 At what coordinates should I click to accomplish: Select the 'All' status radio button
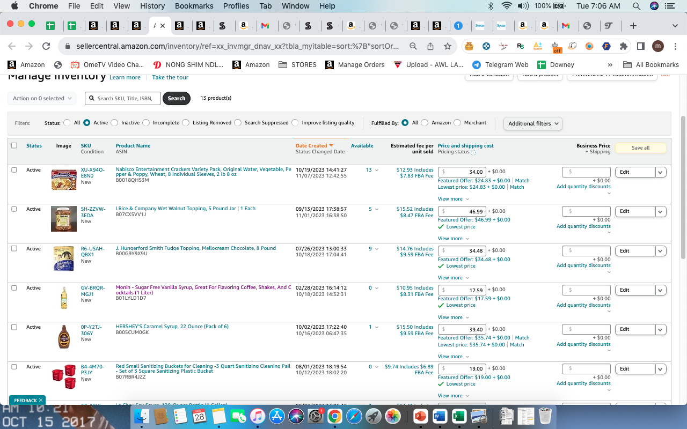pyautogui.click(x=67, y=123)
